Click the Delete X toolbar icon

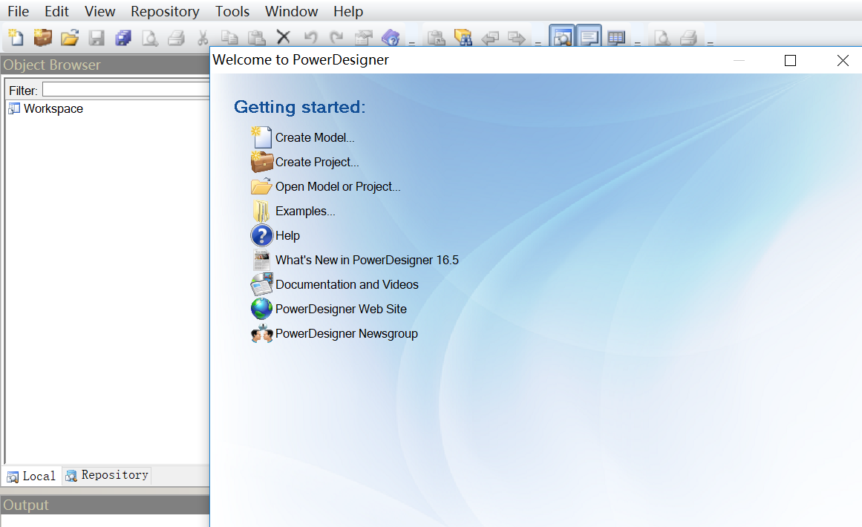tap(283, 37)
